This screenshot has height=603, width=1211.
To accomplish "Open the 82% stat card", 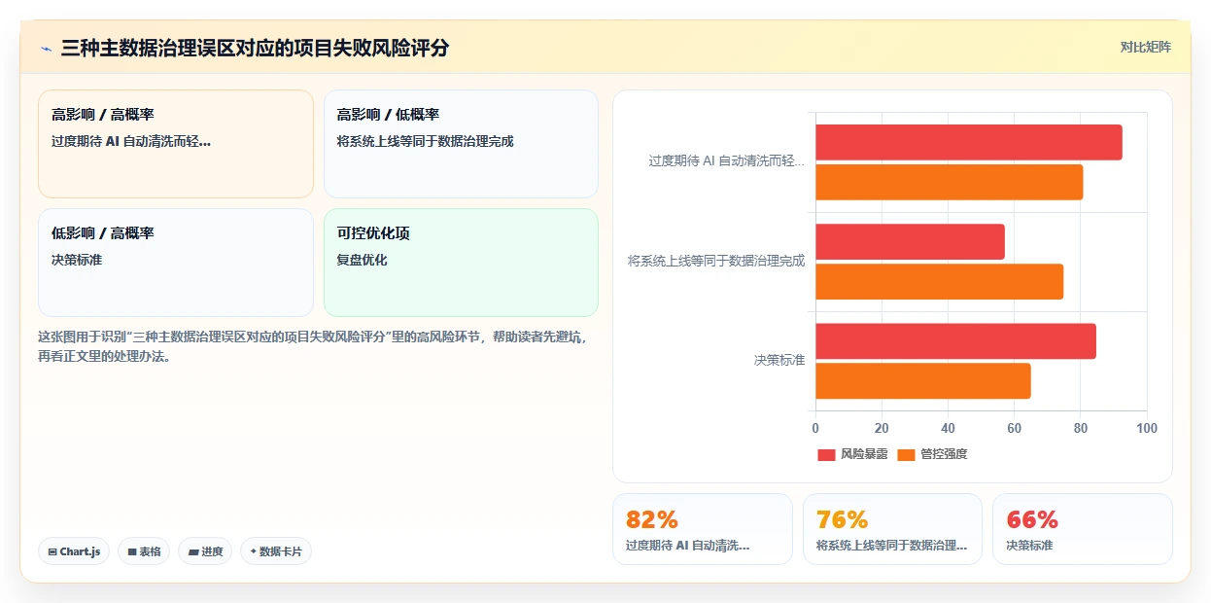I will coord(703,529).
